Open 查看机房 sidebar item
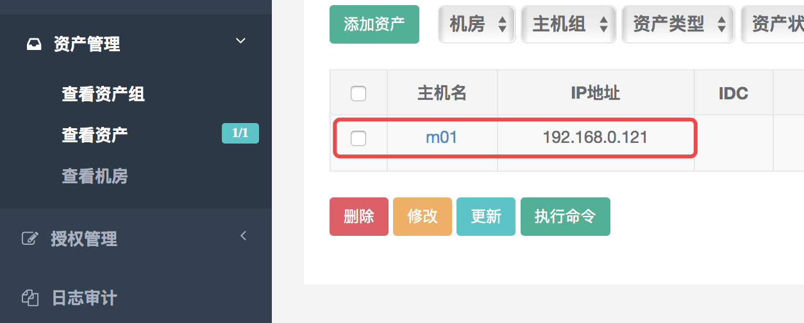Image resolution: width=804 pixels, height=323 pixels. point(95,176)
